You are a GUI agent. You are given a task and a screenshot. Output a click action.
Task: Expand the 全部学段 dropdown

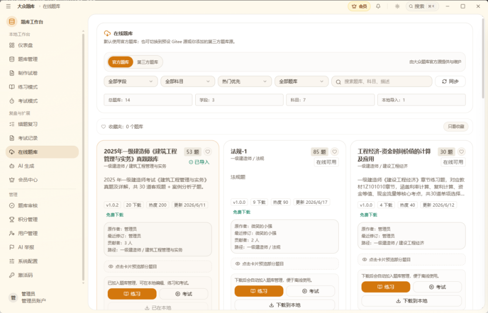130,81
